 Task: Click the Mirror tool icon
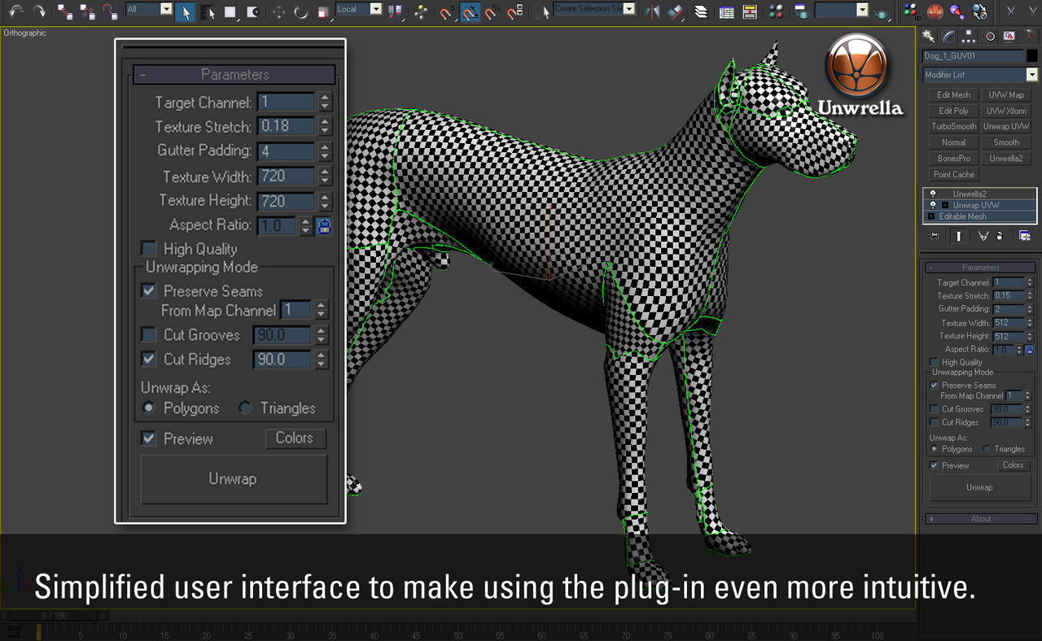click(652, 12)
